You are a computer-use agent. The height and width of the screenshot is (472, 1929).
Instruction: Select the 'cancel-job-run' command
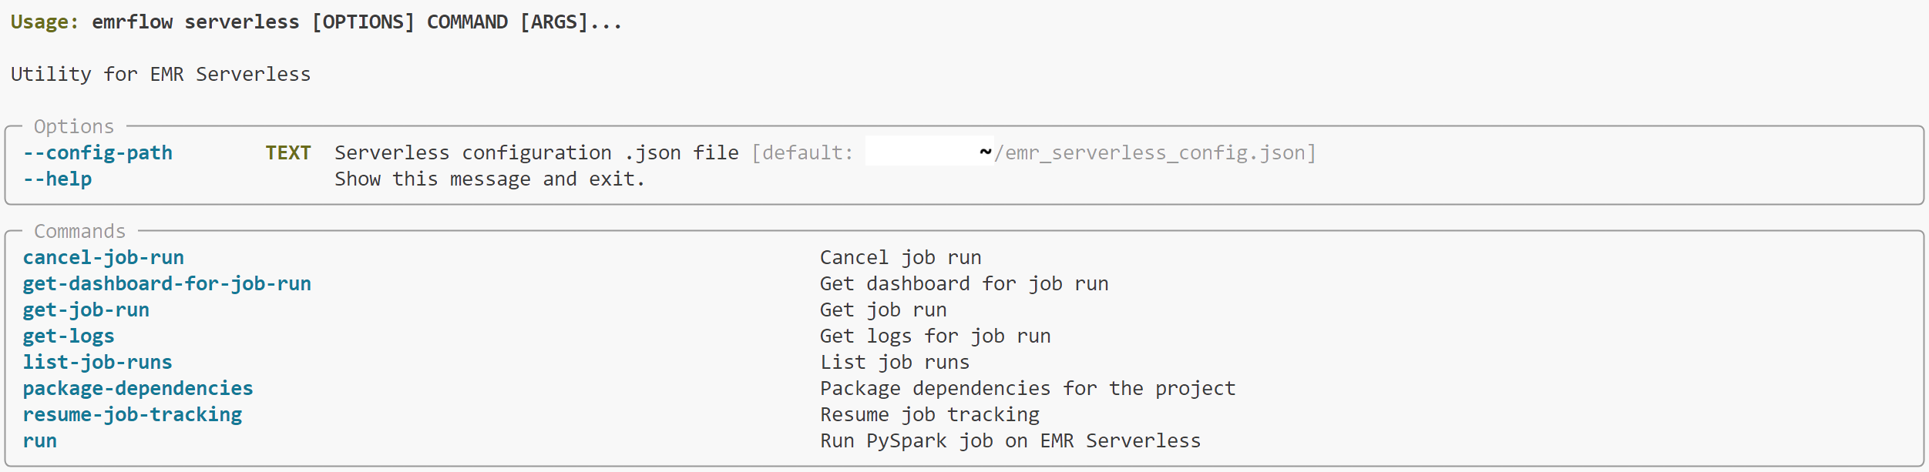(103, 258)
